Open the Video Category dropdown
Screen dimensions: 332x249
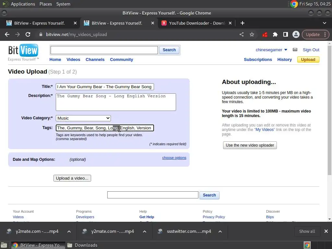[83, 118]
